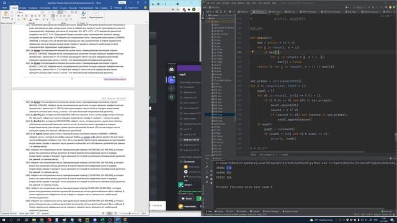Open the Windows Start menu
397x223 pixels.
4,220
